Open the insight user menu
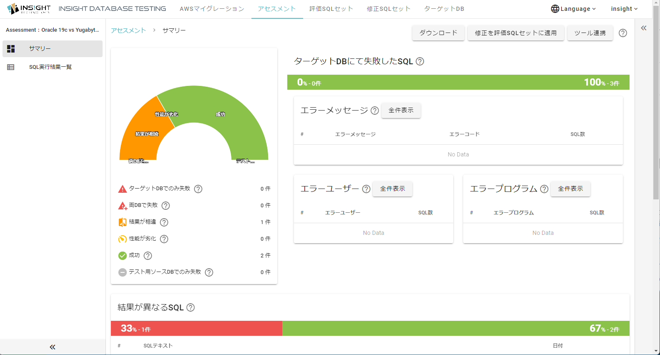660x355 pixels. pos(624,9)
